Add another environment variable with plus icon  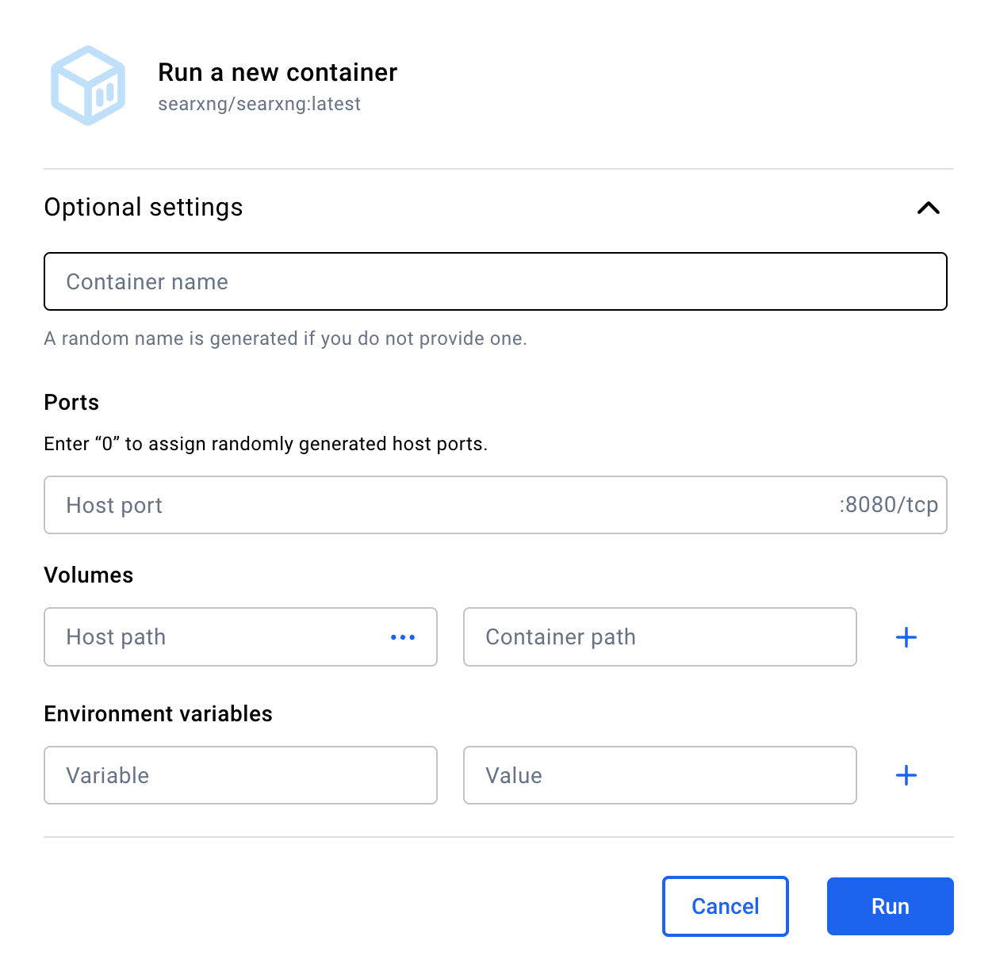pyautogui.click(x=906, y=775)
